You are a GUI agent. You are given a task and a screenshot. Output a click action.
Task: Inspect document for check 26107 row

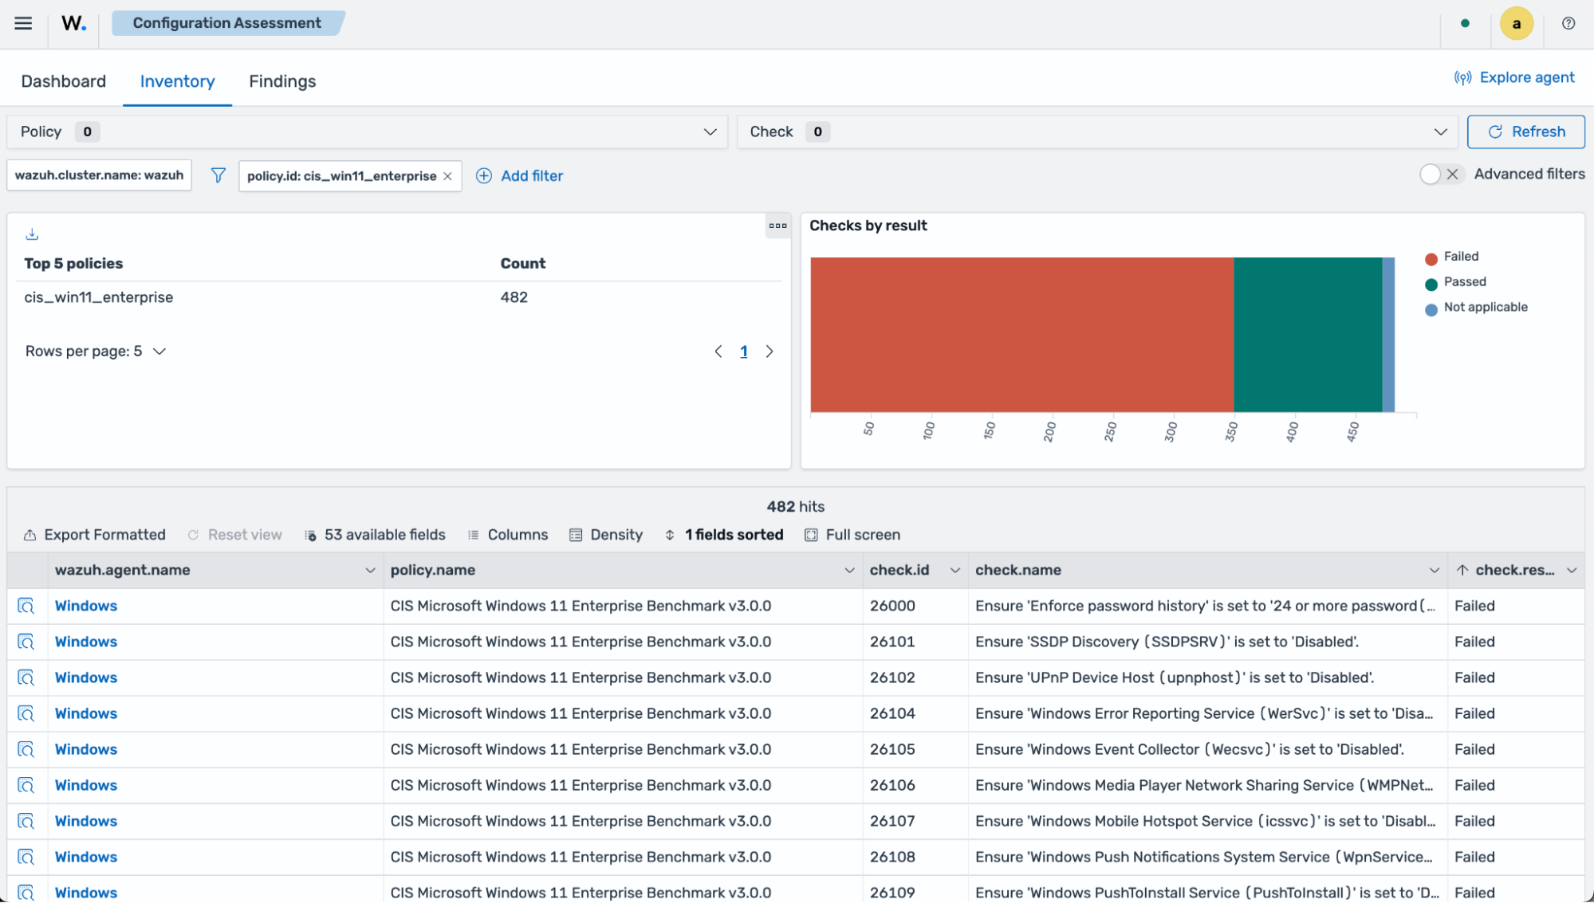(26, 821)
